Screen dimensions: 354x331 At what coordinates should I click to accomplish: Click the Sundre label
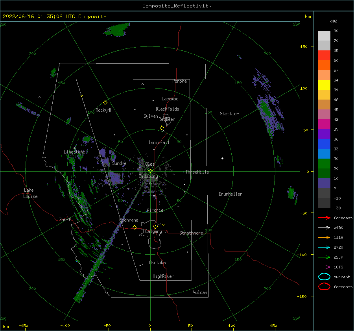119,163
